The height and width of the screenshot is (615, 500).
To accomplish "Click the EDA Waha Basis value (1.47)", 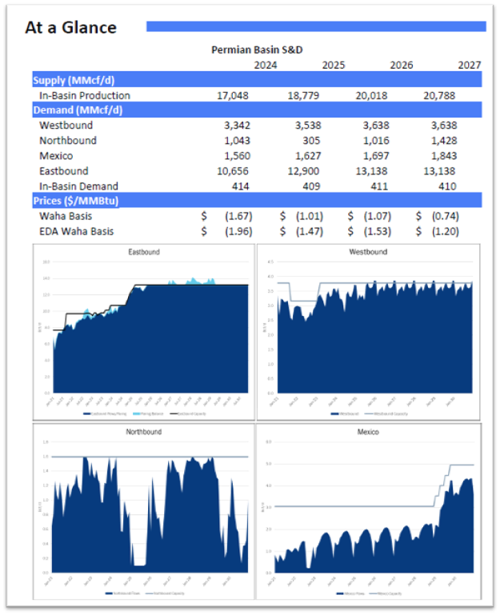I will pos(310,231).
